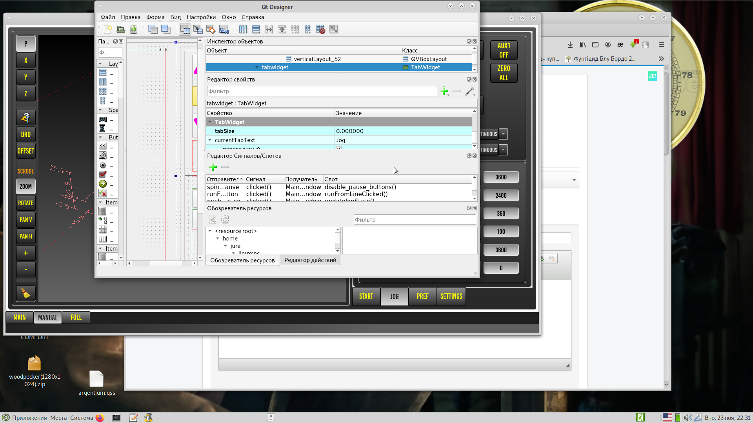The height and width of the screenshot is (423, 753).
Task: Switch to Edit Tab Order mode
Action: (224, 29)
